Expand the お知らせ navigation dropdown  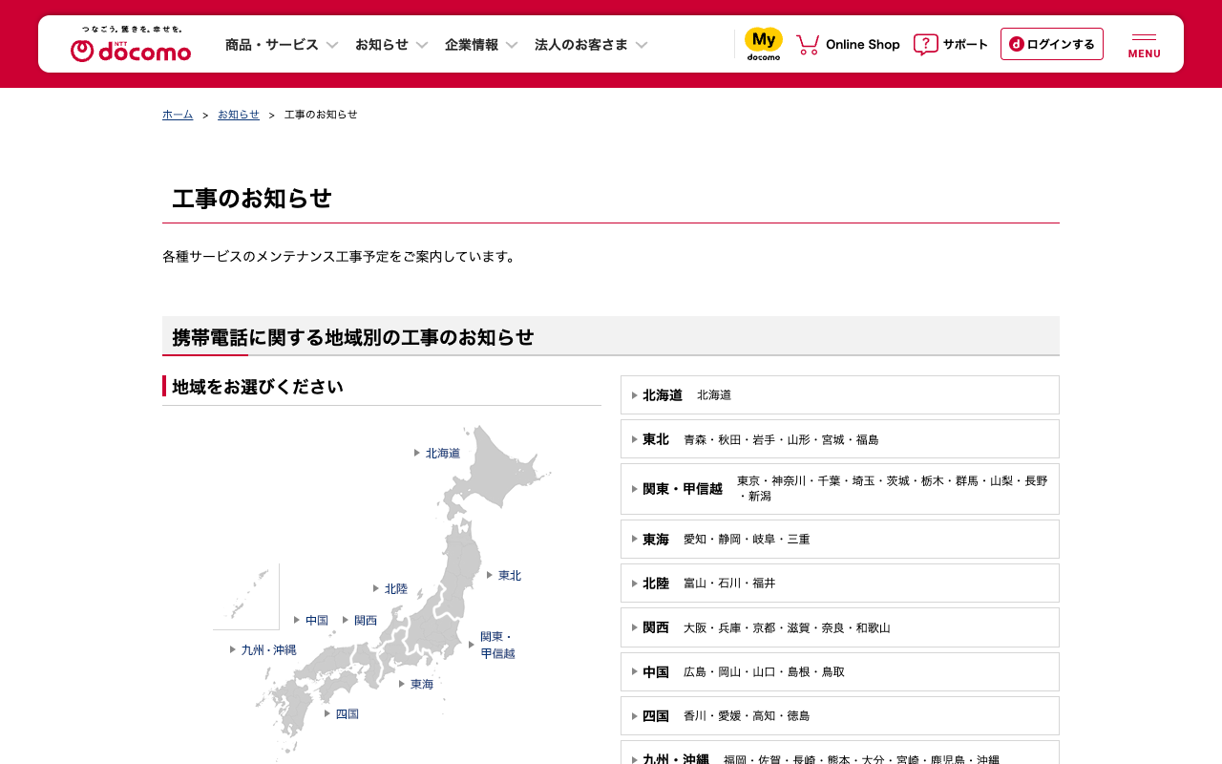coord(391,45)
